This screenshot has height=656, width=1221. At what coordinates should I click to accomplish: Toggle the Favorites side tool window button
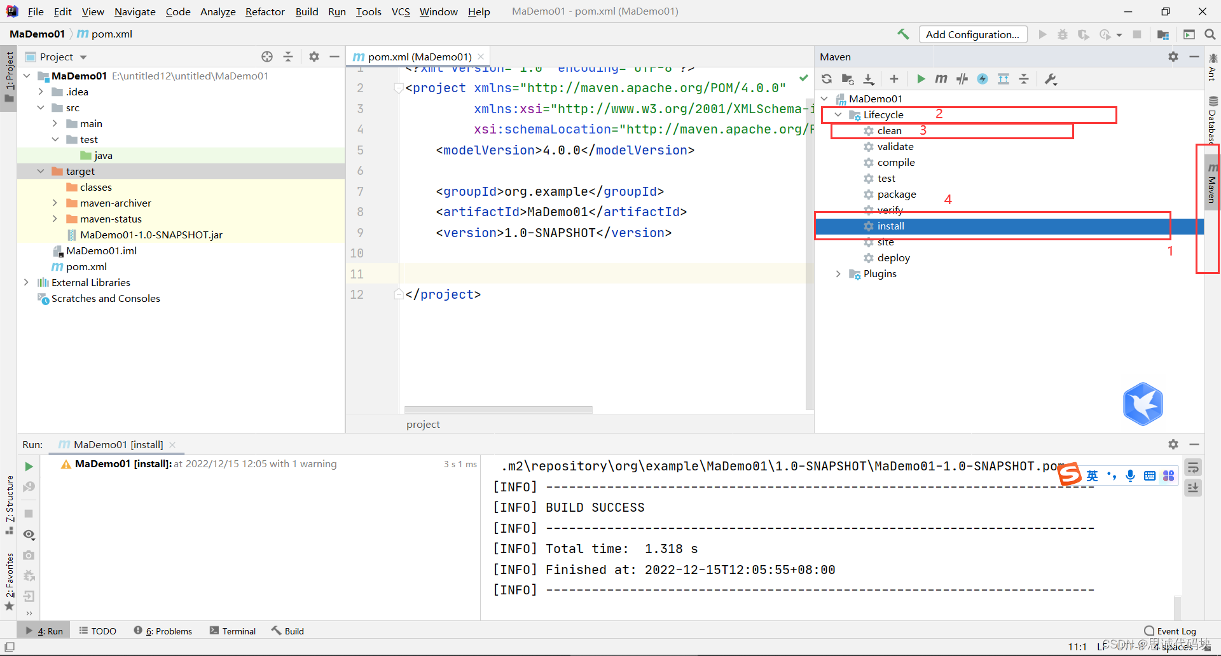tap(9, 582)
